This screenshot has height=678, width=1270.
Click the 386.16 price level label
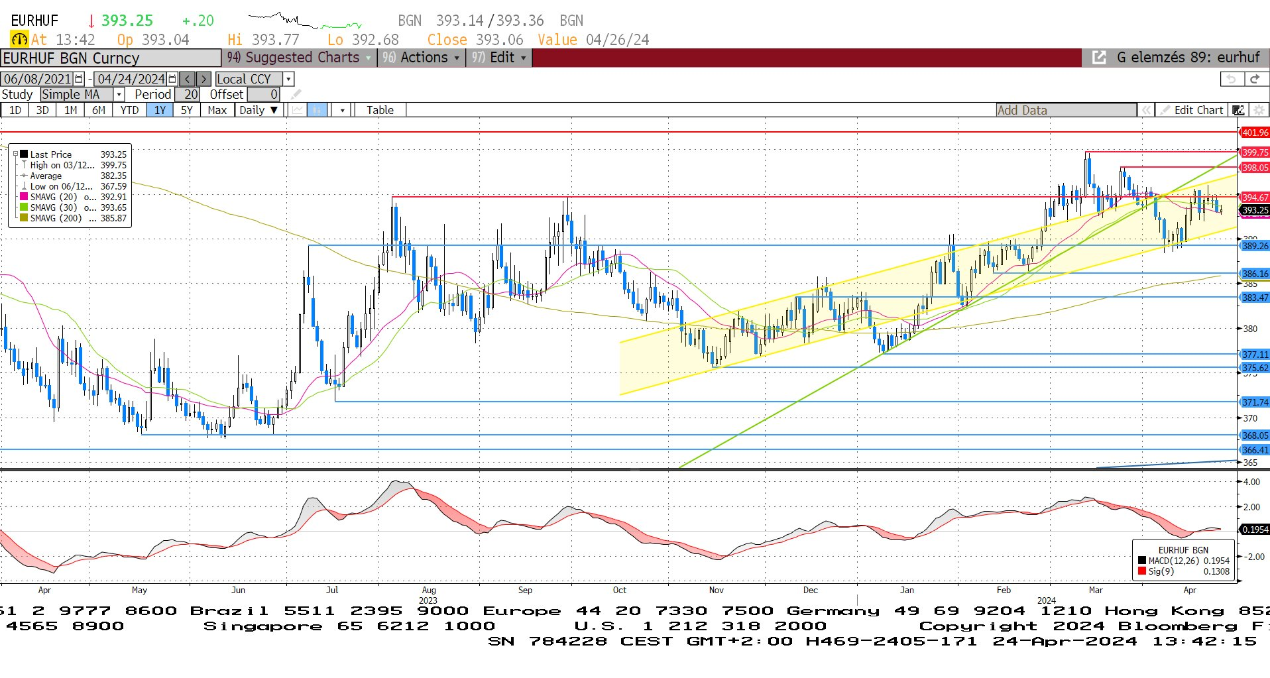(1255, 274)
